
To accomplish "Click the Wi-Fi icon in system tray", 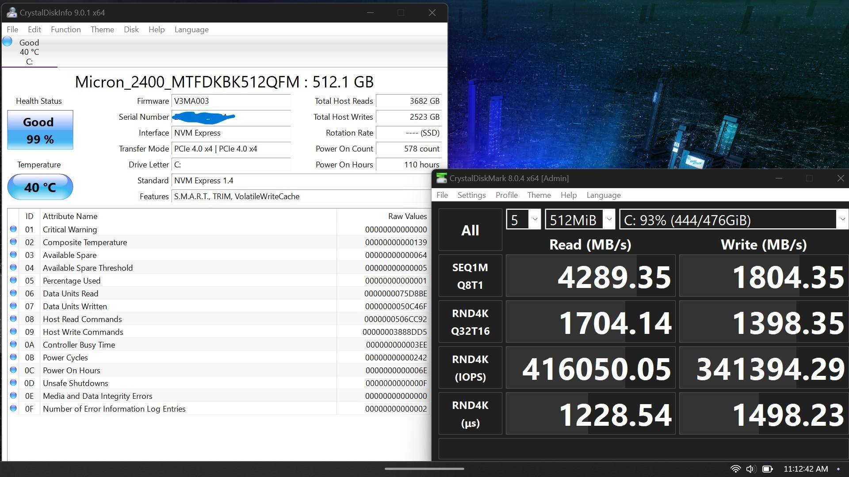I will 735,469.
